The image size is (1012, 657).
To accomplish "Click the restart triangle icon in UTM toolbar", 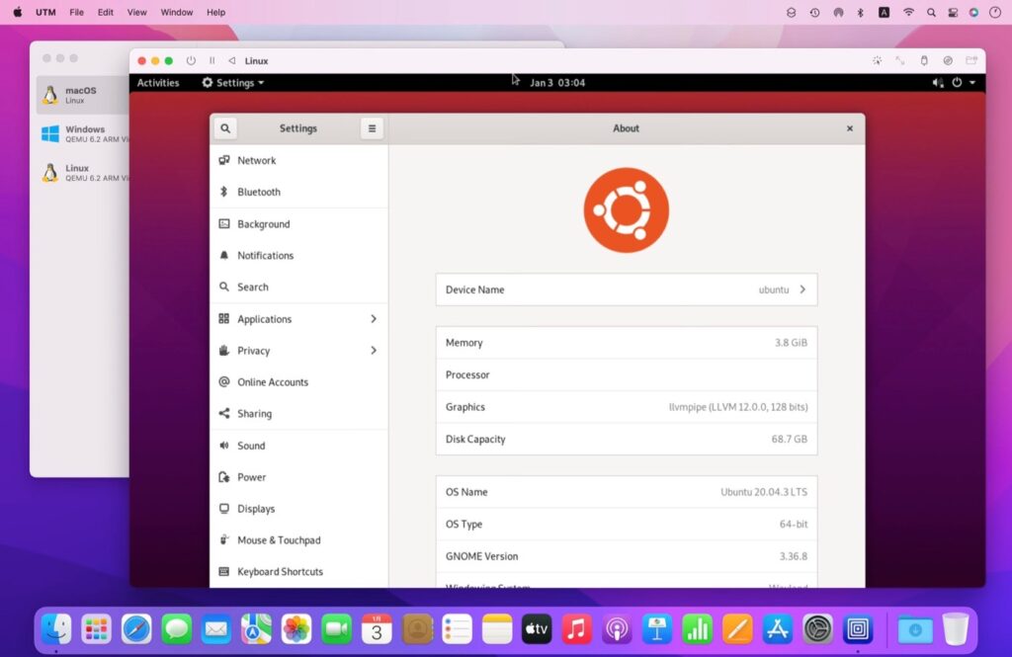I will pyautogui.click(x=231, y=61).
